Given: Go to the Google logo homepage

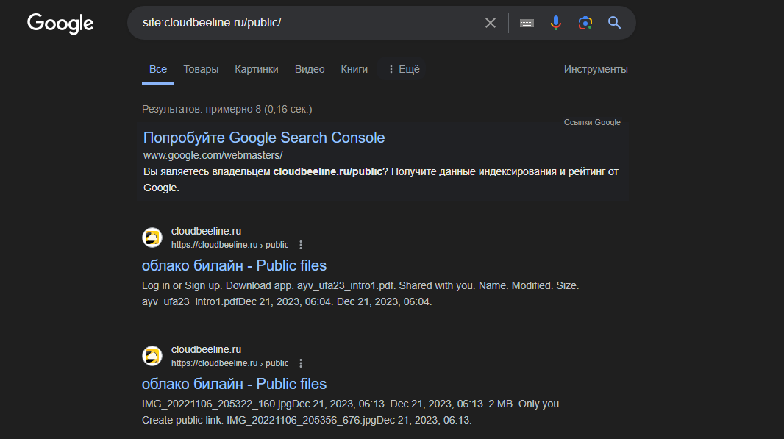Looking at the screenshot, I should pos(60,23).
